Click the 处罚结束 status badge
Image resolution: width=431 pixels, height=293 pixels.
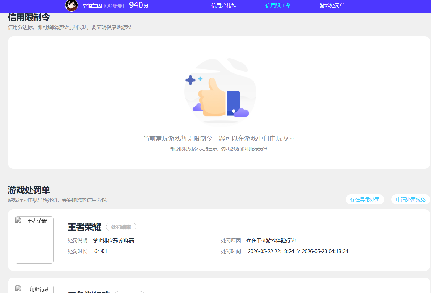click(121, 227)
